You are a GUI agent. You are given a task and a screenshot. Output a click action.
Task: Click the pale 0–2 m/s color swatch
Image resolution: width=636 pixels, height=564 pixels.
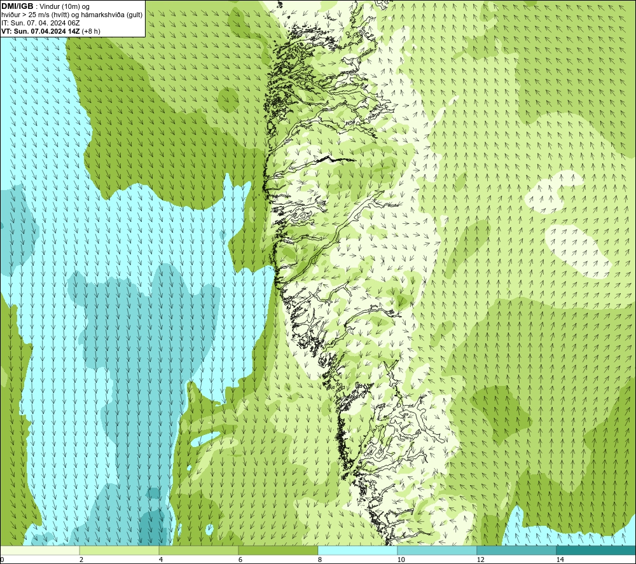coord(39,551)
